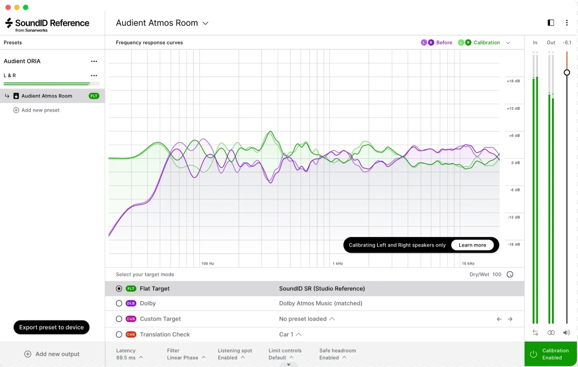Choose the Flat Target mode row

(315, 289)
